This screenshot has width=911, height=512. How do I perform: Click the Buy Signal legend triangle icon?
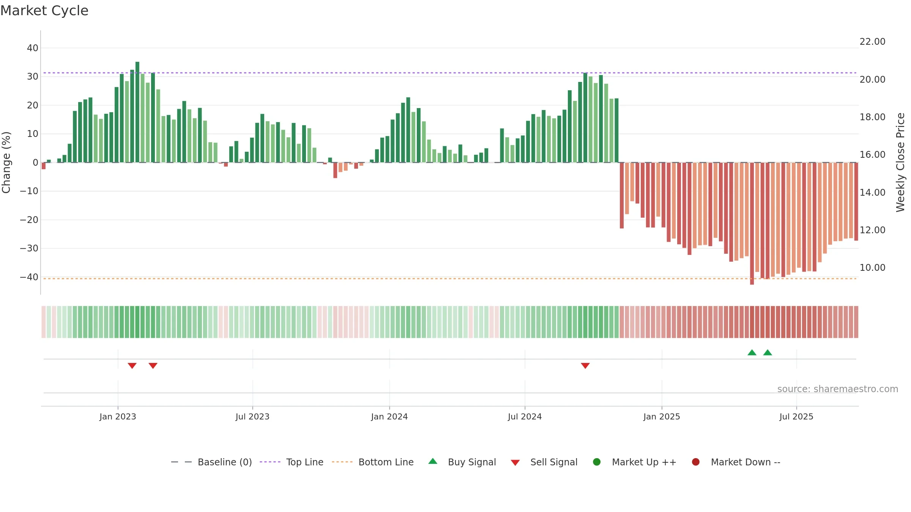(433, 461)
